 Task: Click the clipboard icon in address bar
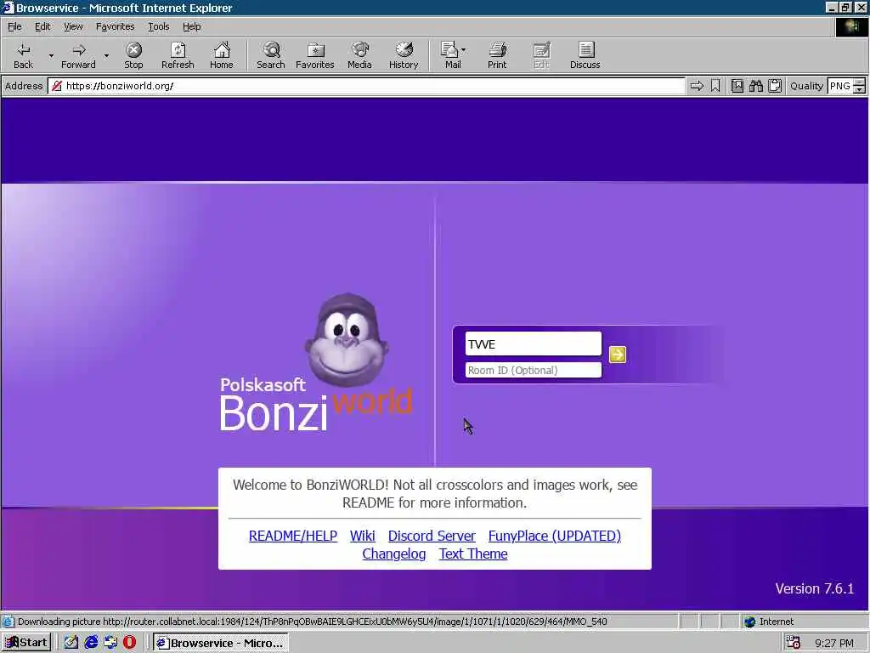(775, 86)
